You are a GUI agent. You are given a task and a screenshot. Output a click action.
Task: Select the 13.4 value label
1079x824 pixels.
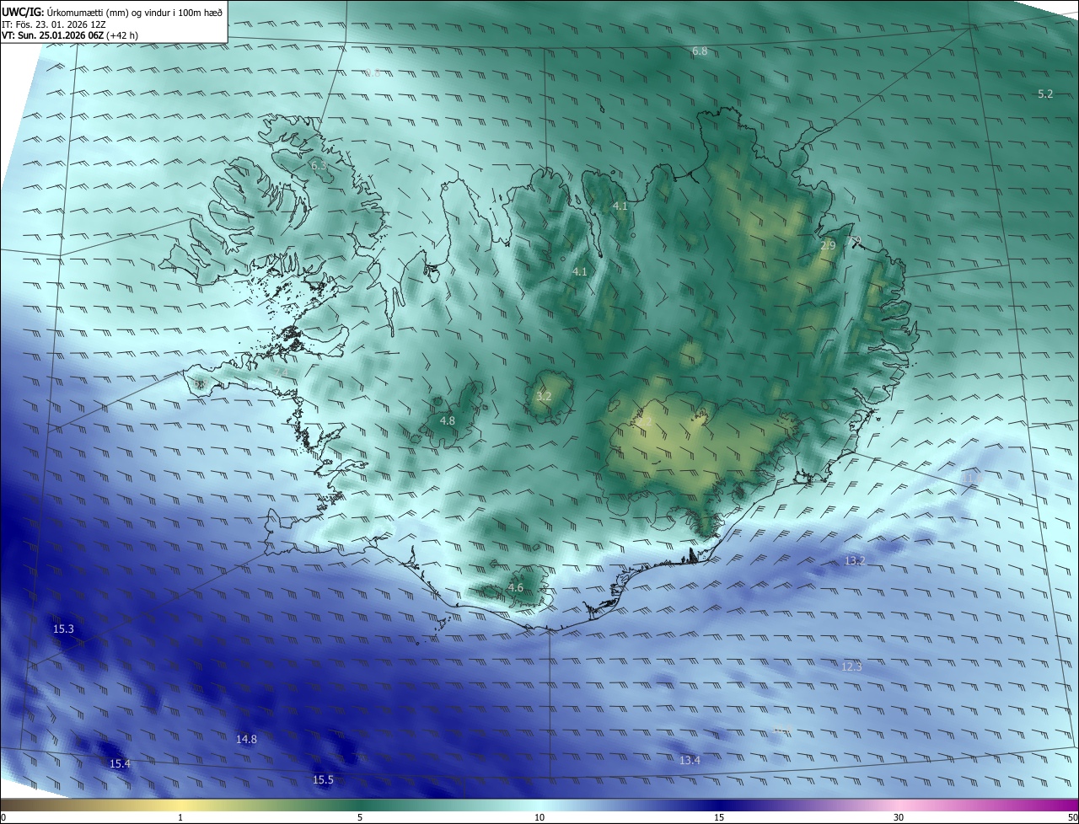click(x=690, y=760)
